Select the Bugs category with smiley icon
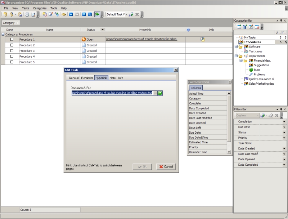The height and width of the screenshot is (219, 288). point(257,70)
